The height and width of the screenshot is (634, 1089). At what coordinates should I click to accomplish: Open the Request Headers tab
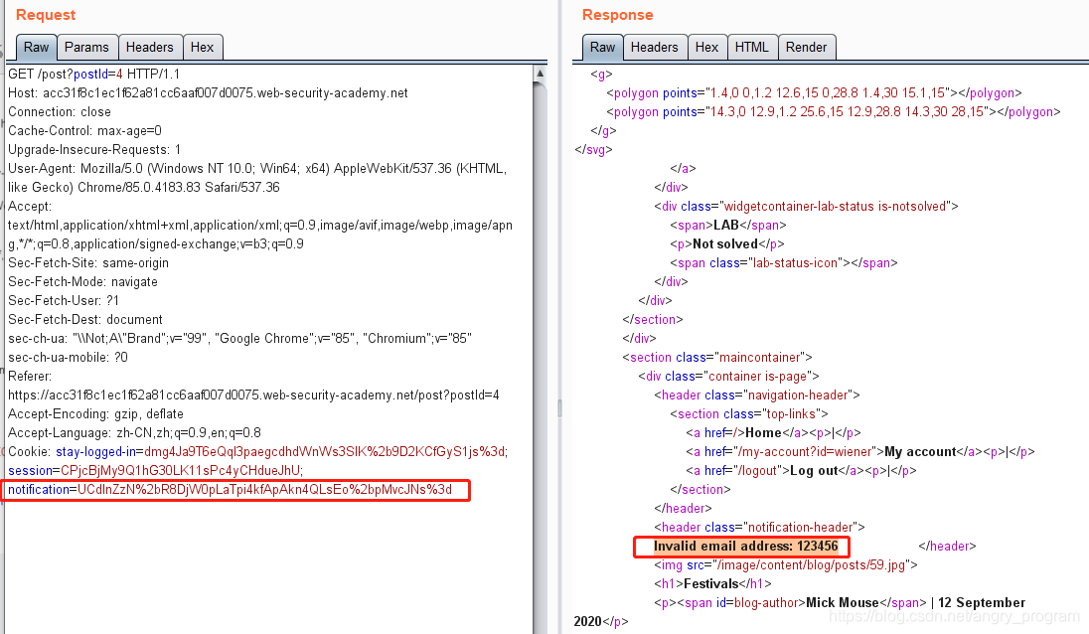pos(149,48)
